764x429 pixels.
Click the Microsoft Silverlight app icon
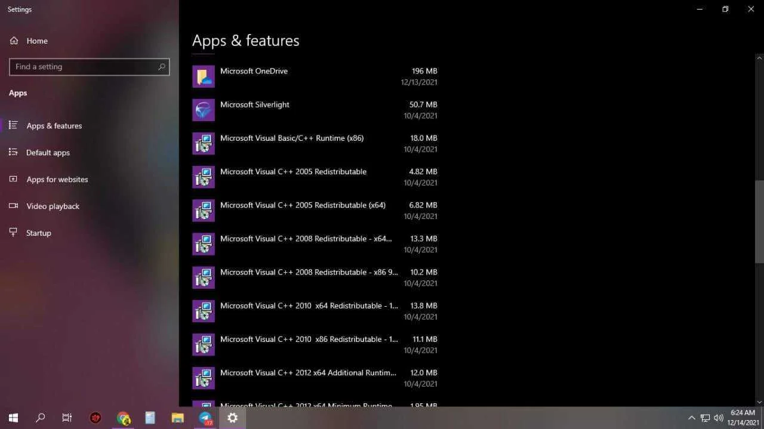(x=204, y=110)
